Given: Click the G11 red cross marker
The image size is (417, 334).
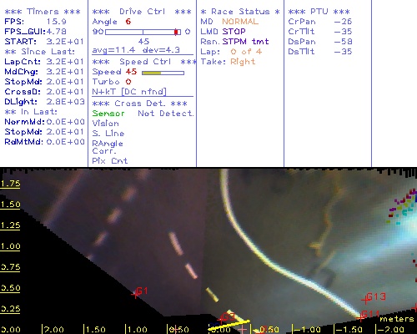Looking at the screenshot, I should click(x=361, y=317).
